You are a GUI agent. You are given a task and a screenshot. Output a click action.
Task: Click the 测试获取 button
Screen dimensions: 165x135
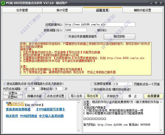click(119, 36)
